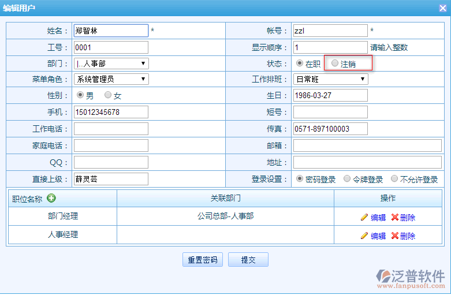Screen dimensions: 451x295
Task: Click pencil edit icon for 人事经理 row
Action: [364, 236]
